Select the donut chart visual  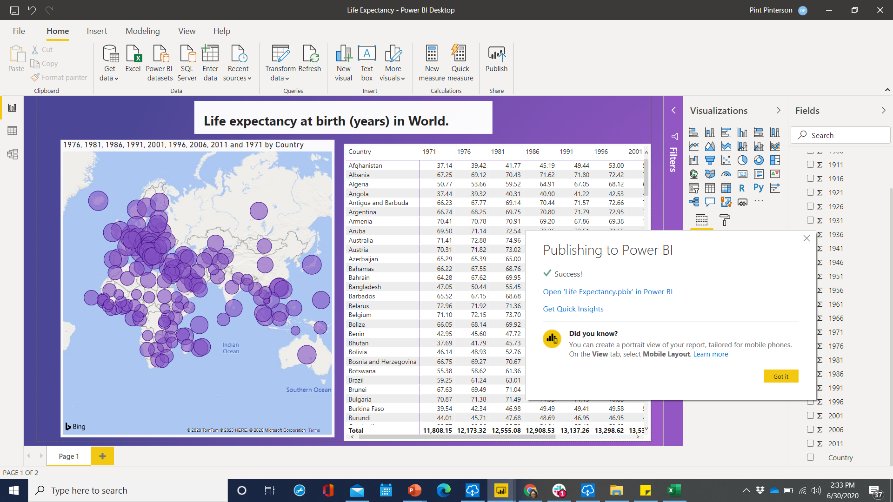pos(759,160)
